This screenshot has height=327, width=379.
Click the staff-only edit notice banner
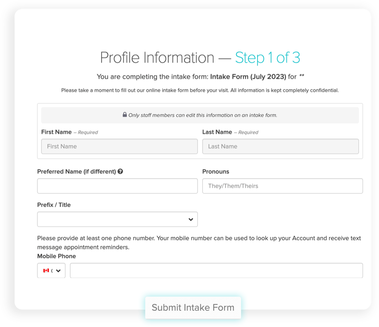(200, 115)
